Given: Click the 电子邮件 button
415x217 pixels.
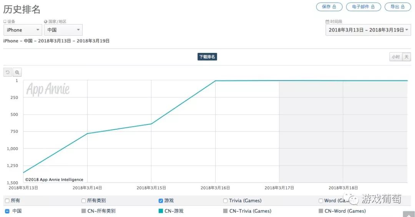Looking at the screenshot, I should [363, 7].
